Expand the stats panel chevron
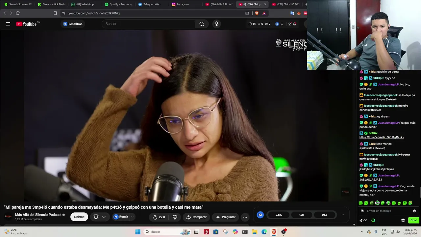Screen dimensions: 421x237 pos(342,215)
